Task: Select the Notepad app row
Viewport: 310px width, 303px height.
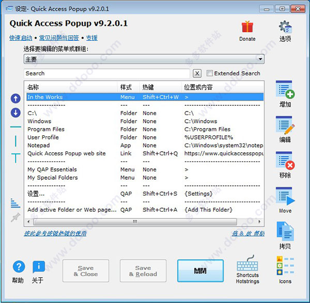Action: (145, 146)
